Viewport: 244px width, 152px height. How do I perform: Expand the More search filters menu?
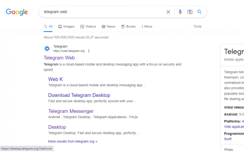pos(147,27)
